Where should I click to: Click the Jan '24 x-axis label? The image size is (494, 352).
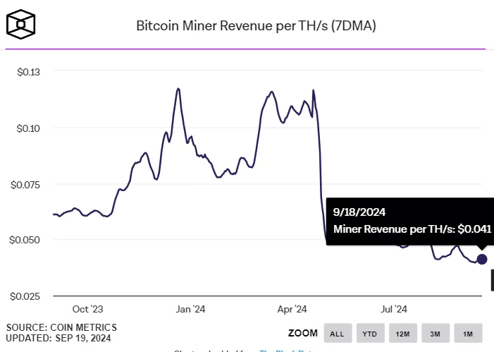(x=190, y=309)
